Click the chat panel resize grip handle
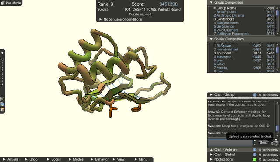This screenshot has height=162, width=280. click(x=243, y=98)
